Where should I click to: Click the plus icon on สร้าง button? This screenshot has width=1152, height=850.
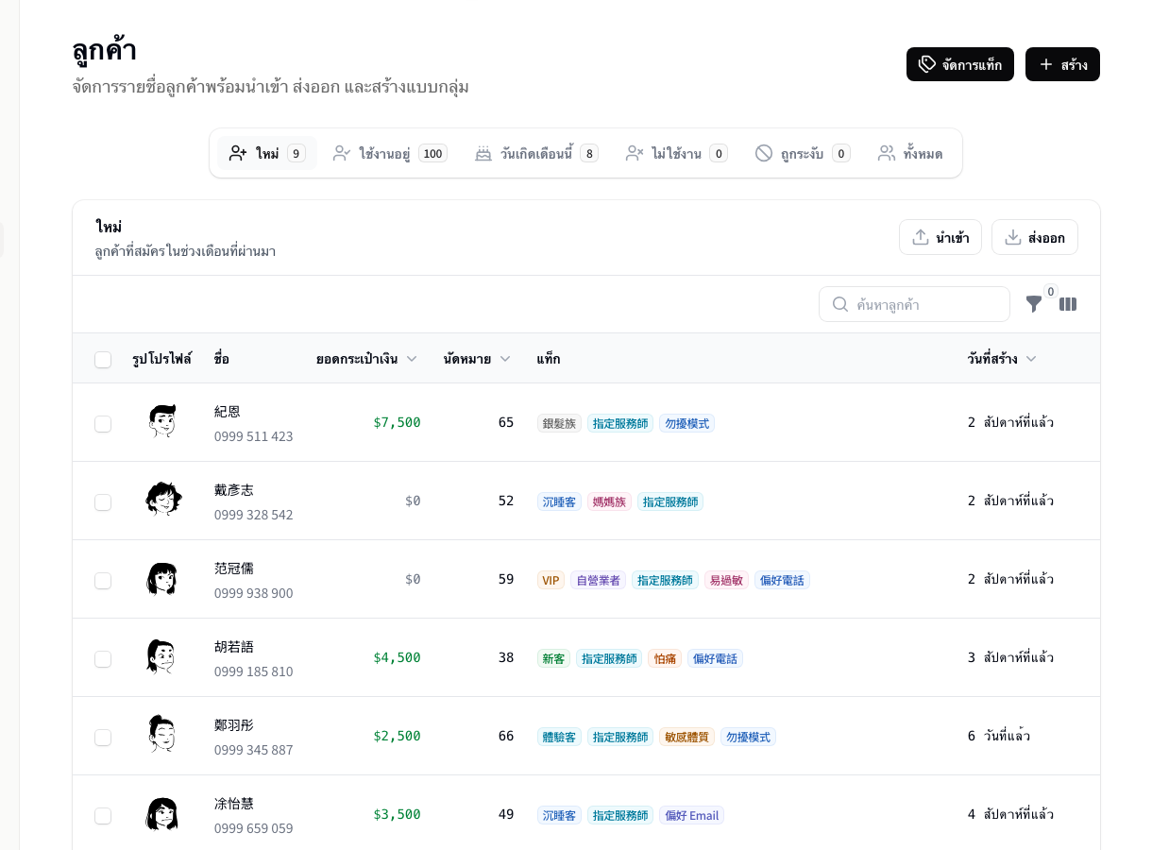[x=1045, y=64]
